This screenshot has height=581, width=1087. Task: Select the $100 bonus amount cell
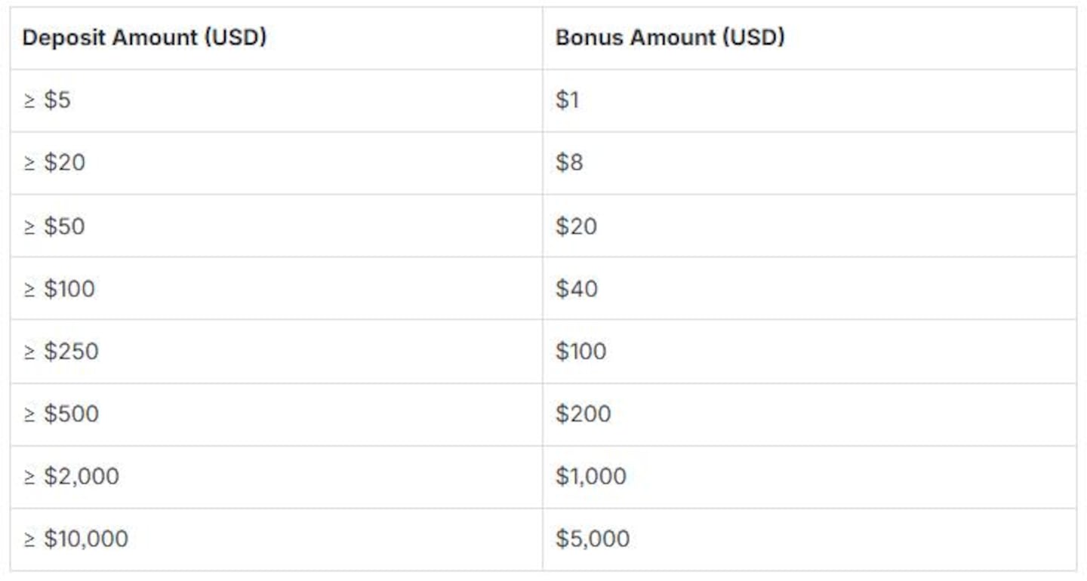point(581,351)
